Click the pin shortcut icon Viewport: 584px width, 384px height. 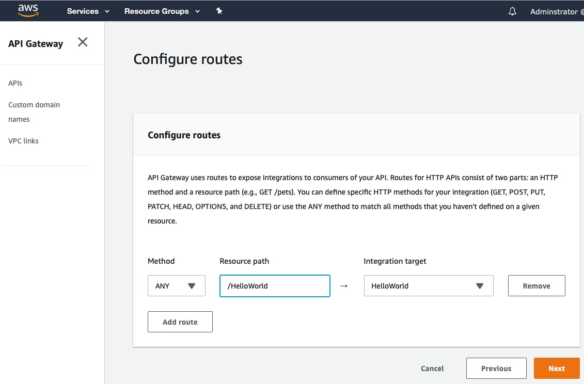[x=219, y=11]
